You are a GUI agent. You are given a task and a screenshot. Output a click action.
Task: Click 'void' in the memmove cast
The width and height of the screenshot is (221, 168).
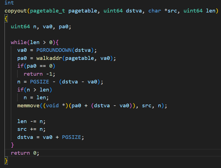(52, 106)
